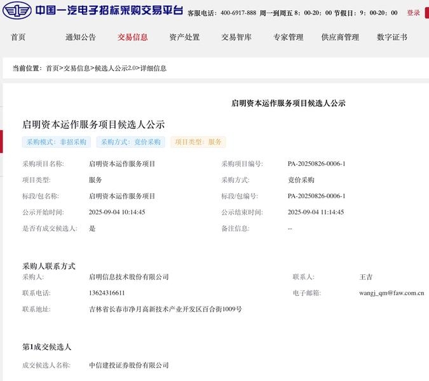The image size is (429, 381).
Task: Click the 联系电话 label
Action: pyautogui.click(x=36, y=293)
